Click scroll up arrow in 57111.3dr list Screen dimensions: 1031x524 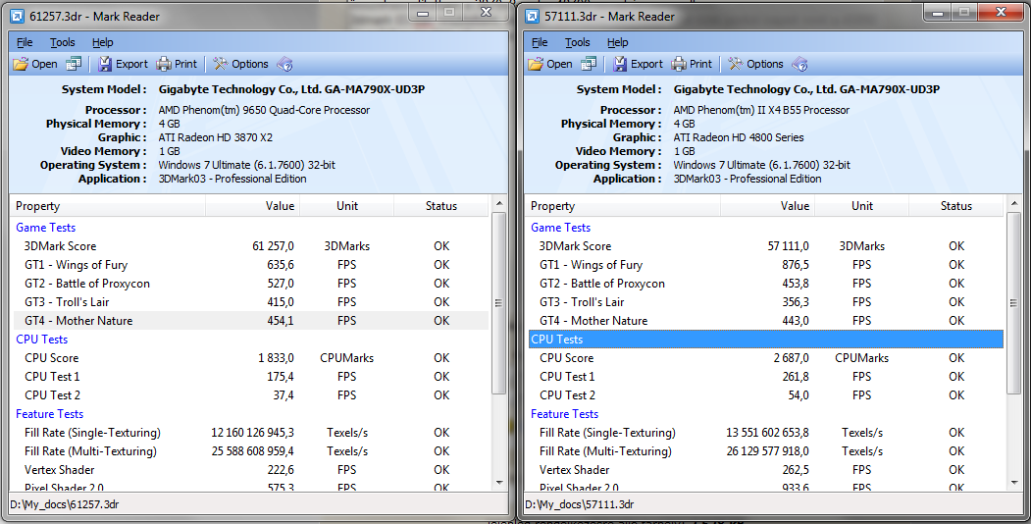(1014, 204)
